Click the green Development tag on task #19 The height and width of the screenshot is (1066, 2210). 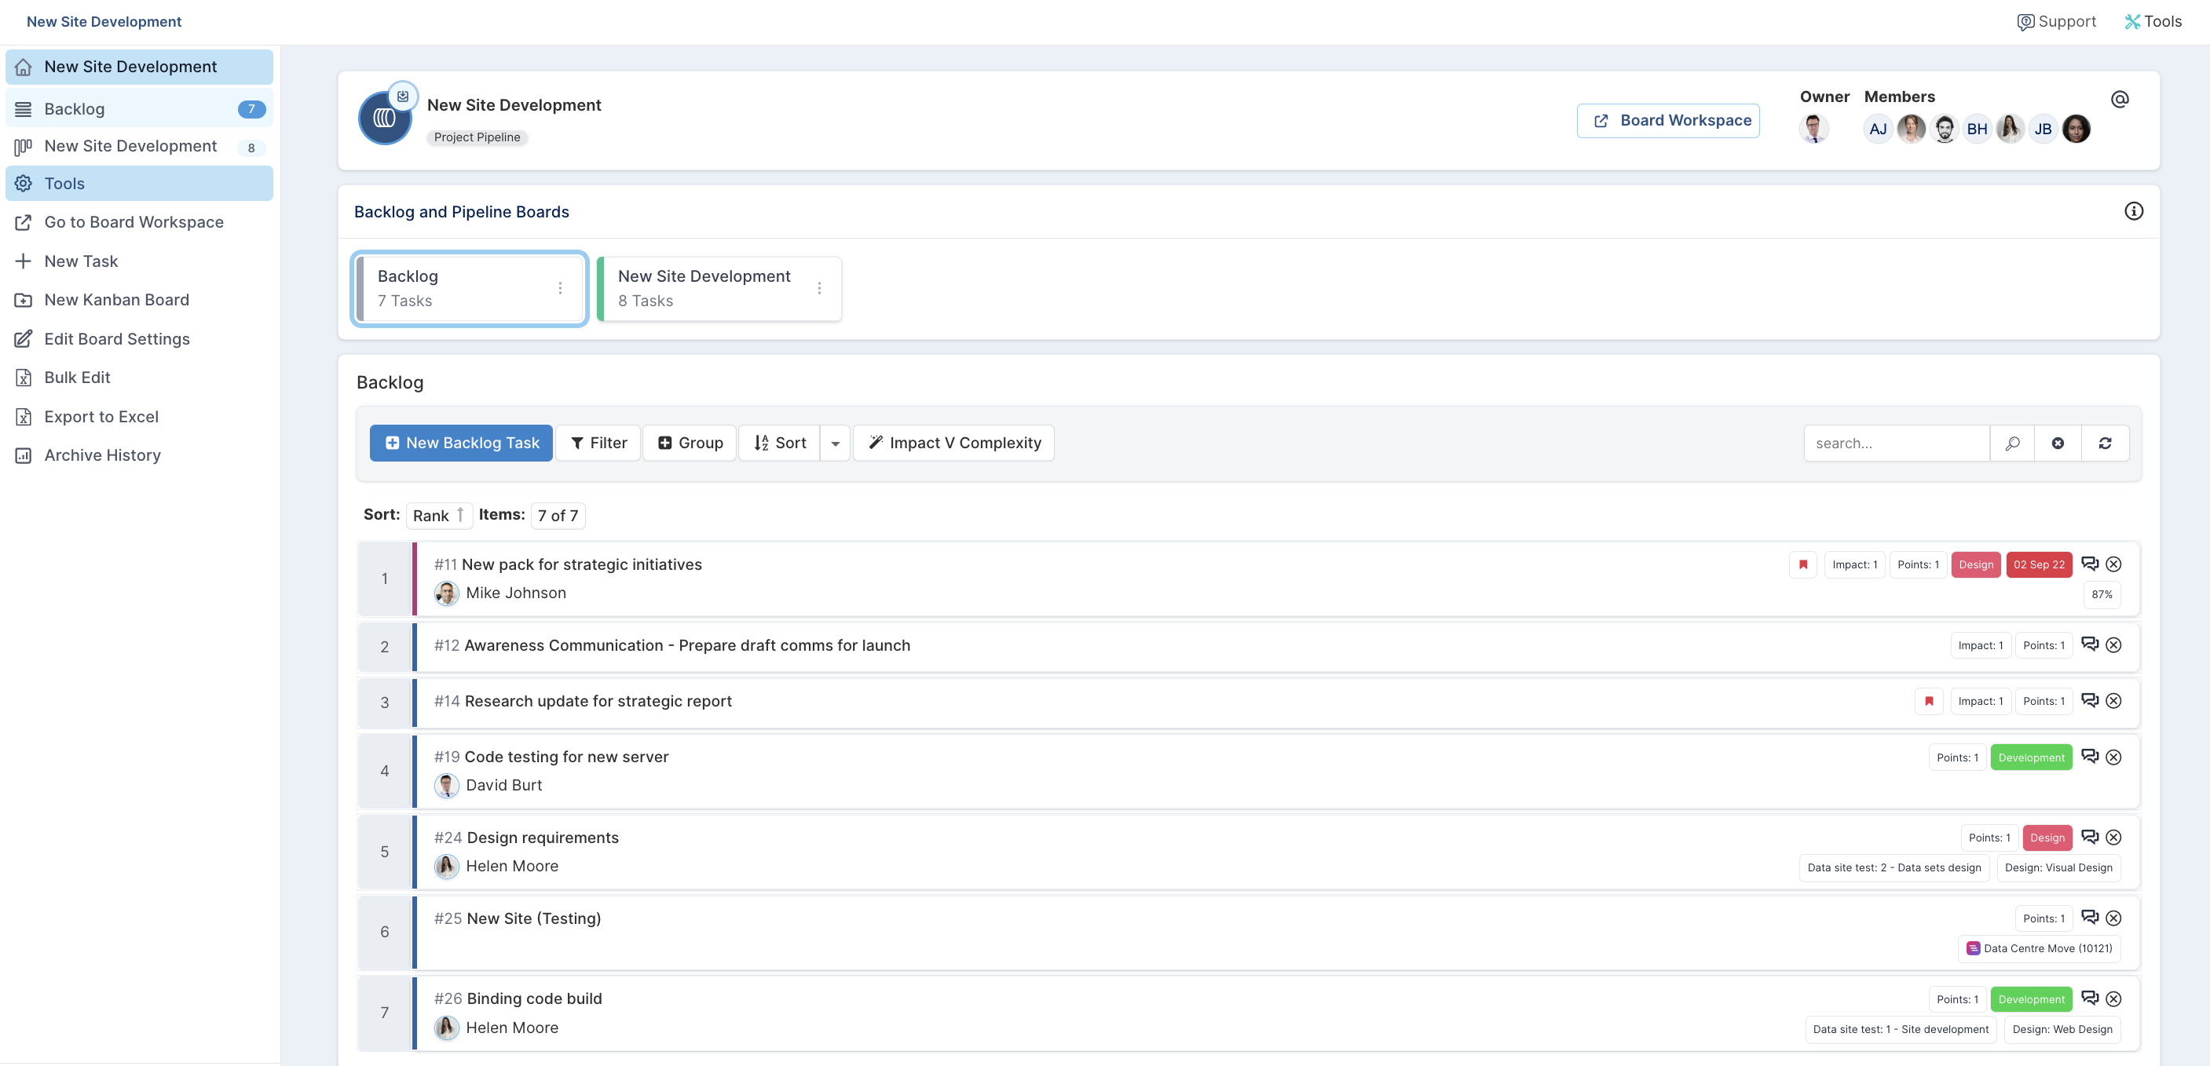click(2031, 758)
